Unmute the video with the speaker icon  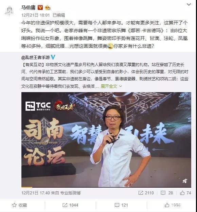pyautogui.click(x=185, y=181)
